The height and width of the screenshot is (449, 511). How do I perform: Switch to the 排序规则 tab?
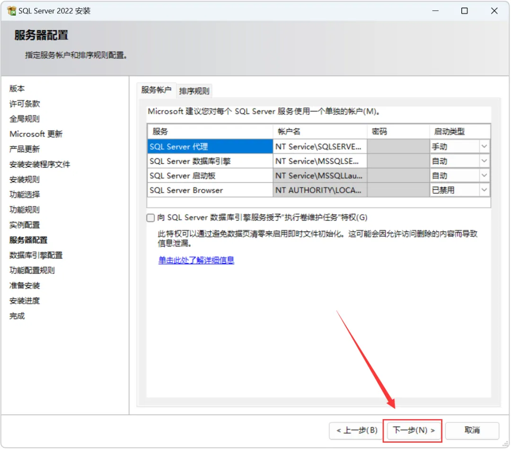[194, 91]
